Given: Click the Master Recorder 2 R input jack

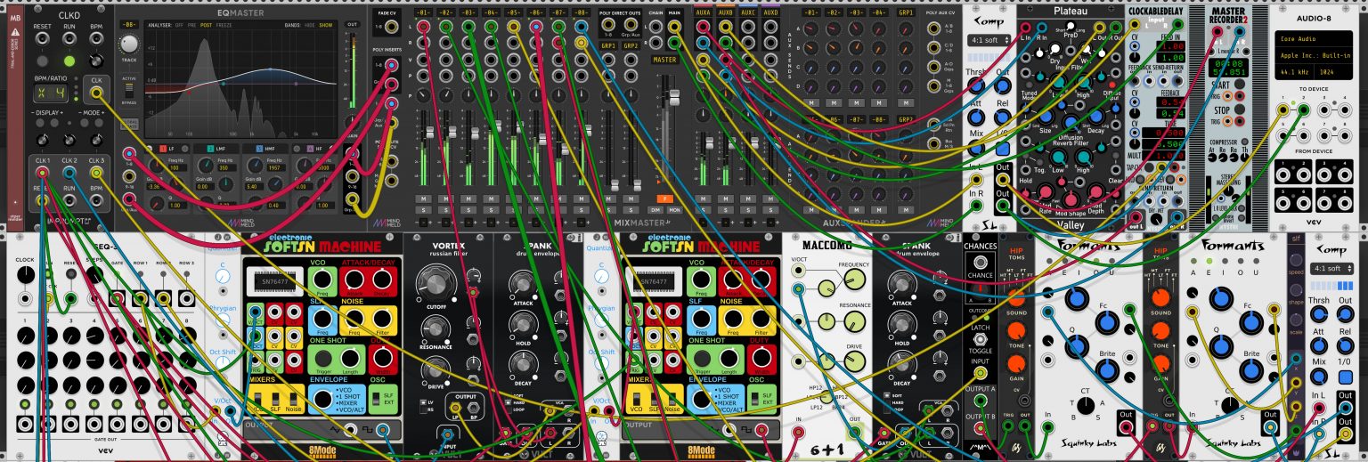Looking at the screenshot, I should point(1241,32).
